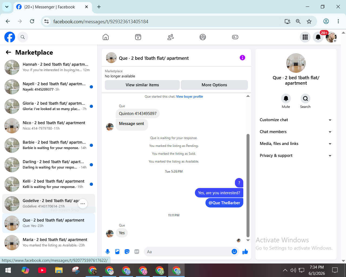This screenshot has width=346, height=277.
Task: Expand Chat members section
Action: 296,132
